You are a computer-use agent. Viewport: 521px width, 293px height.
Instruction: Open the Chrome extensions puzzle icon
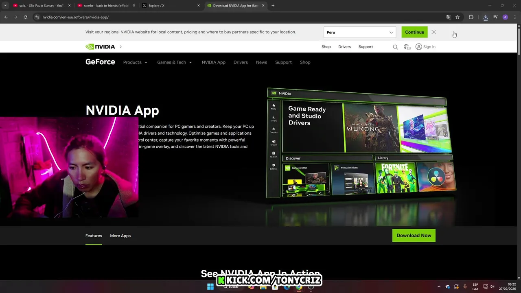(x=471, y=17)
